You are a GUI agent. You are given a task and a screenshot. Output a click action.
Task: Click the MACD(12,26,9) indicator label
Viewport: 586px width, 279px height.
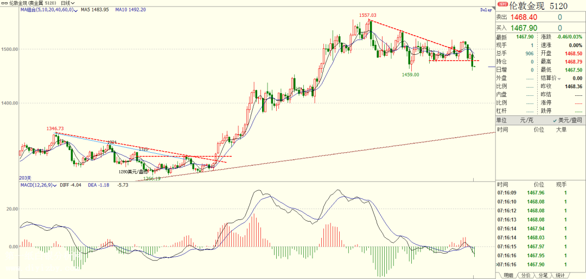click(x=37, y=185)
